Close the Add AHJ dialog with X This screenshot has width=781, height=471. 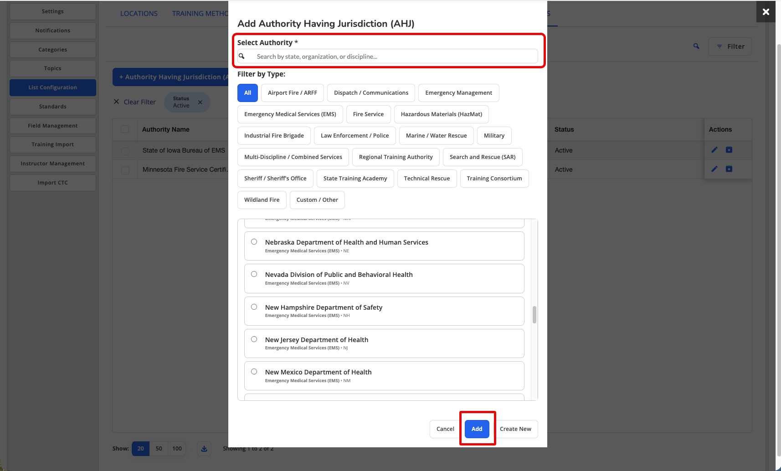(766, 12)
